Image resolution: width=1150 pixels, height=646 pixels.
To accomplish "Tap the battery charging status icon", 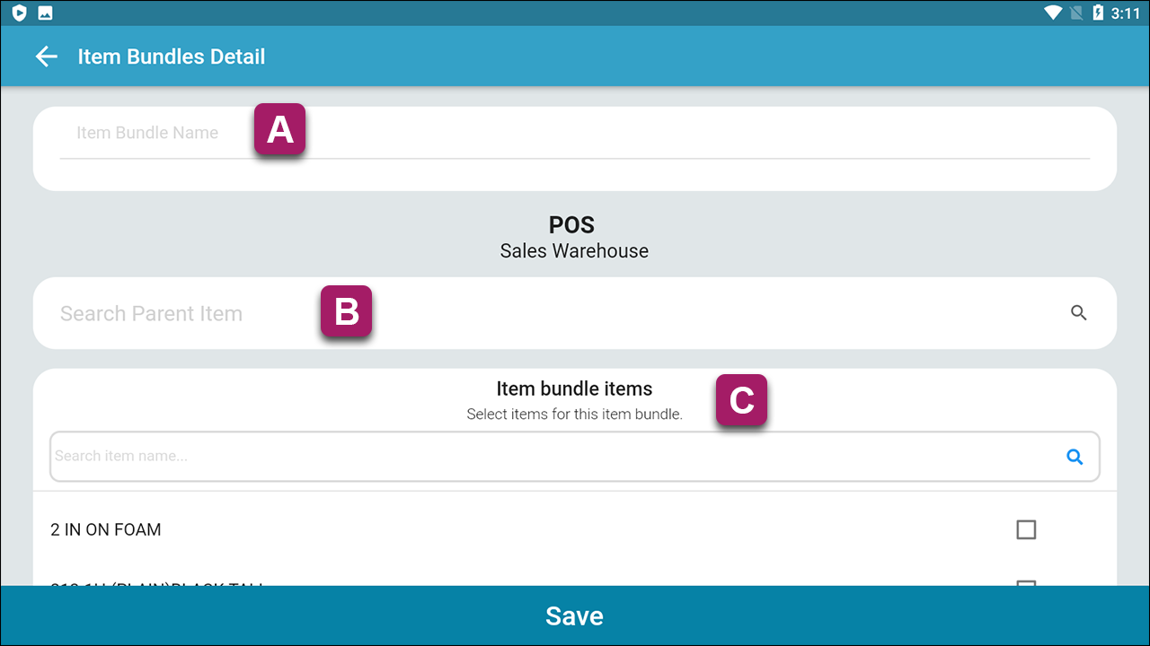I will (x=1098, y=13).
